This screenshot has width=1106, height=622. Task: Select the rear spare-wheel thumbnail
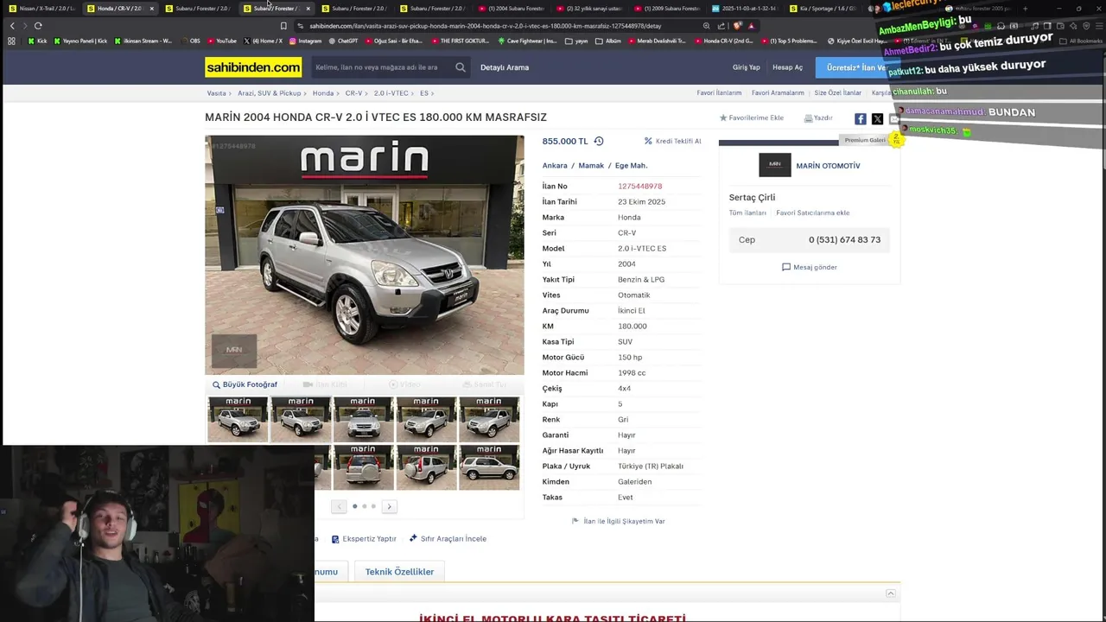click(x=363, y=466)
